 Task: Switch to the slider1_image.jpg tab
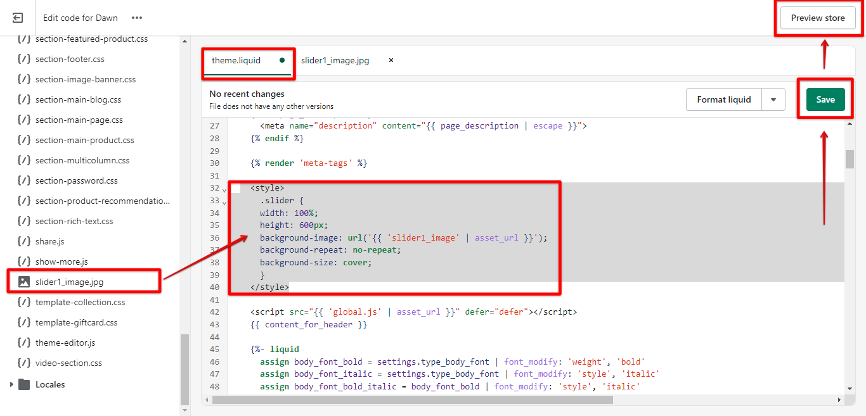pyautogui.click(x=335, y=61)
